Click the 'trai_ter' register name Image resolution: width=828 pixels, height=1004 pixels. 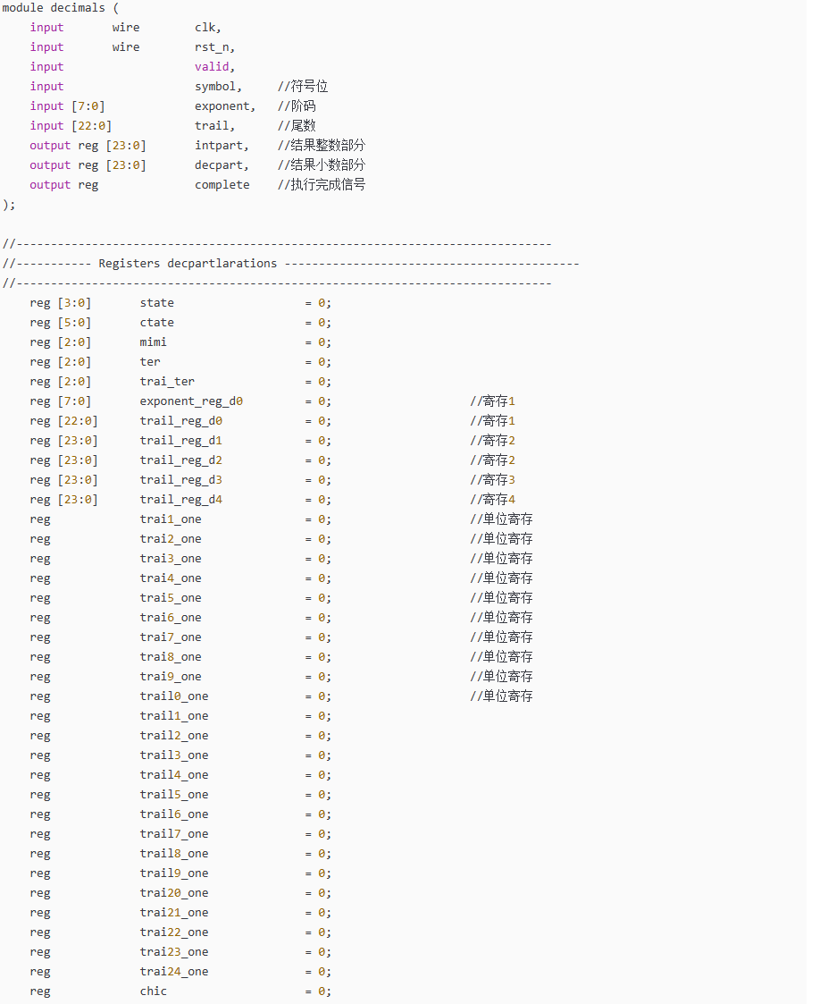coord(167,382)
